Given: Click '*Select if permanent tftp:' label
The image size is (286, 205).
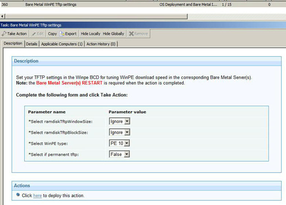Looking at the screenshot, I should (x=54, y=154).
